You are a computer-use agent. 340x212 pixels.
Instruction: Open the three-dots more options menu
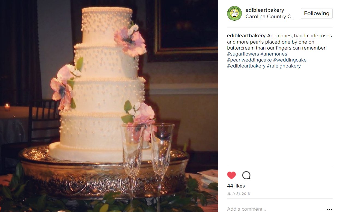click(x=329, y=209)
